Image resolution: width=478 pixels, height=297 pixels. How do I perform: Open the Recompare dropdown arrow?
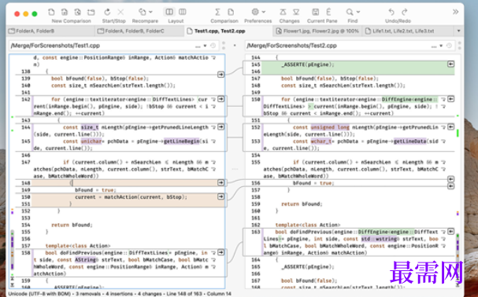click(x=150, y=12)
